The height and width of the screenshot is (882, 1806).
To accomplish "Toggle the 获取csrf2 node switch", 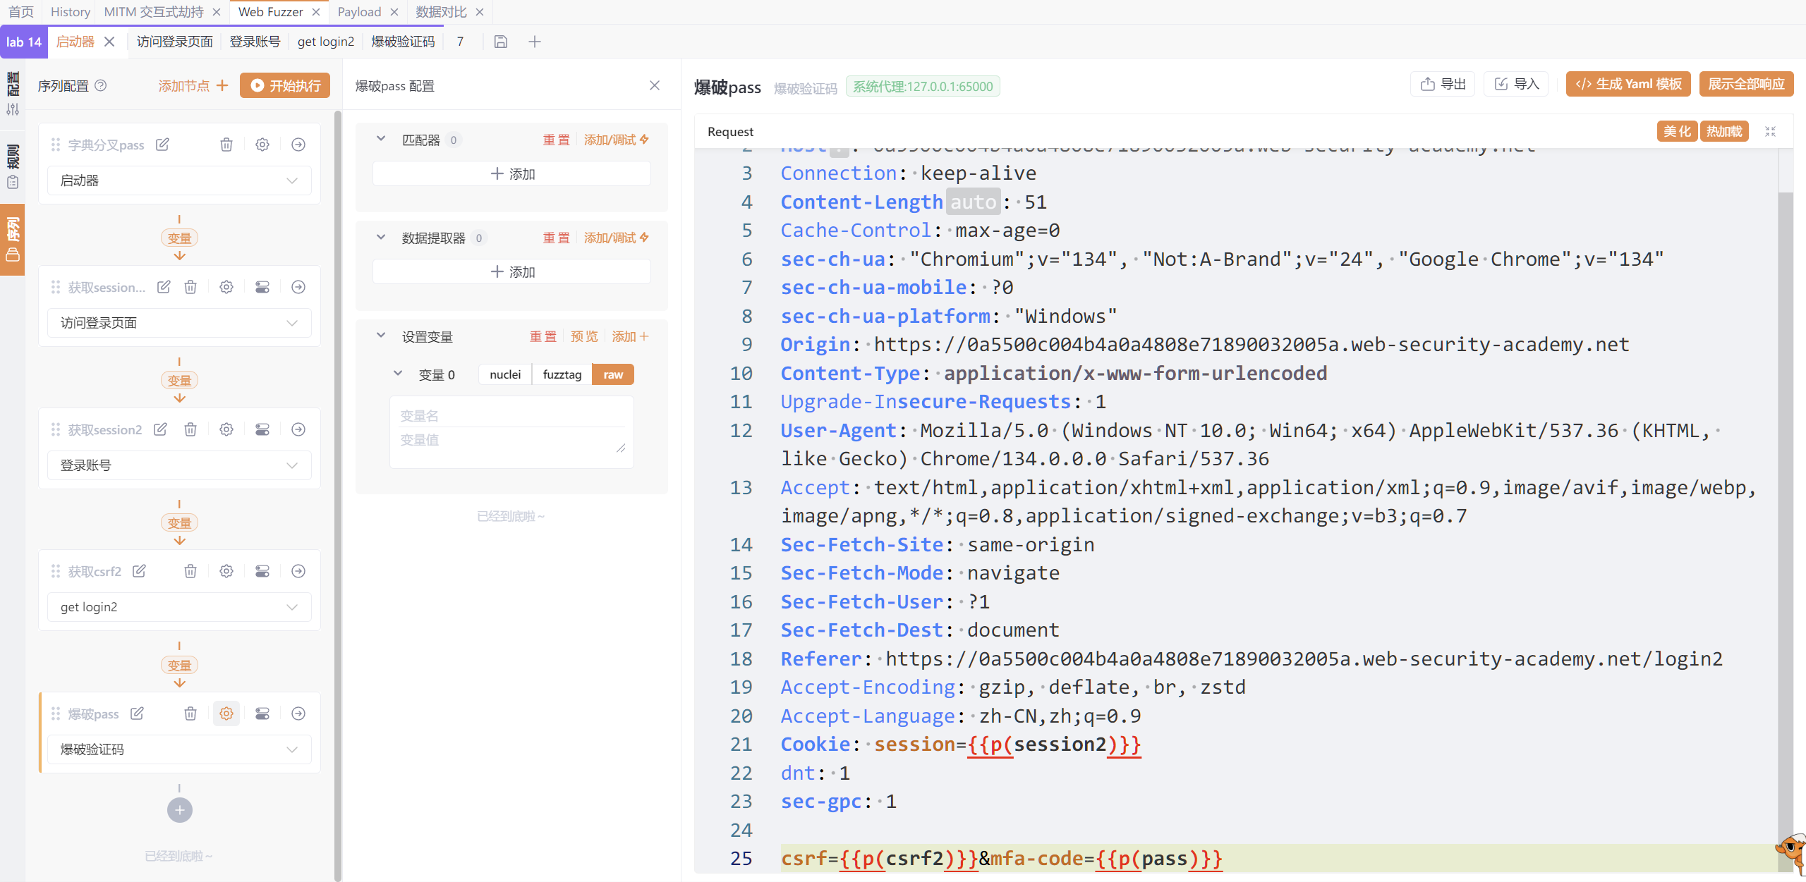I will pyautogui.click(x=262, y=571).
